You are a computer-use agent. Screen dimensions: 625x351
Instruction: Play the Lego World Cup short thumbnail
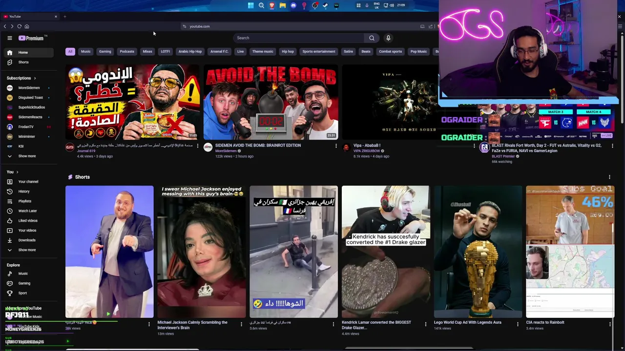478,252
